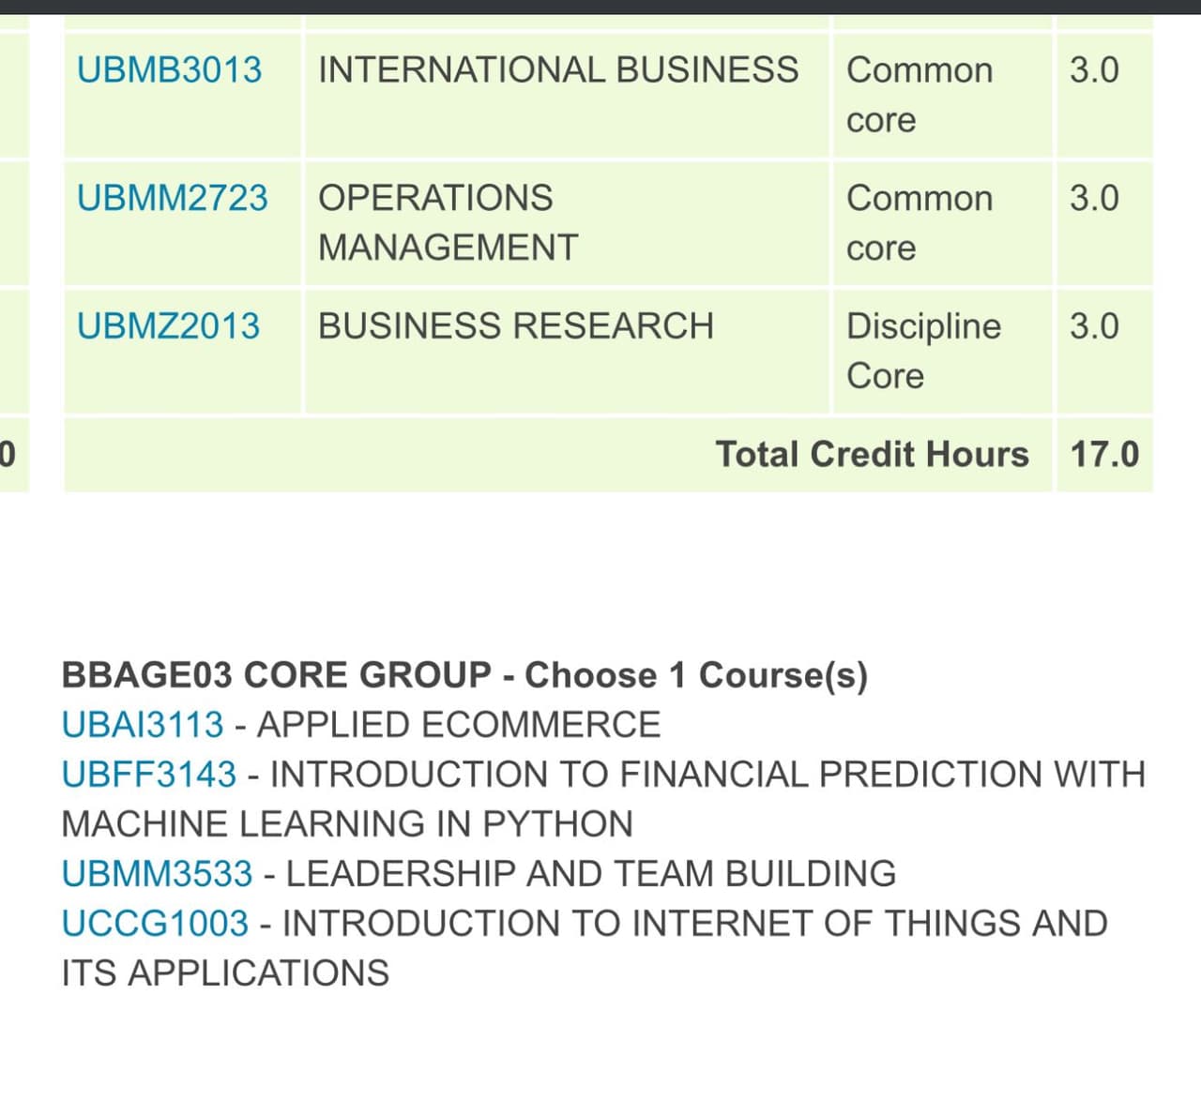Click the Discipline Core type cell
1201x1100 pixels.
[923, 351]
